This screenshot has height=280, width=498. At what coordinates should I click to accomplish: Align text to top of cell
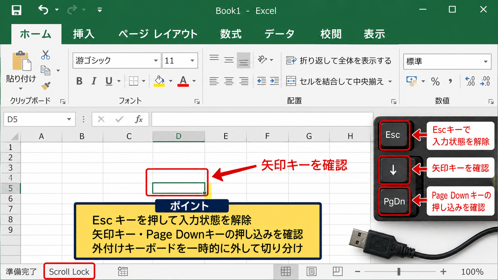point(214,58)
